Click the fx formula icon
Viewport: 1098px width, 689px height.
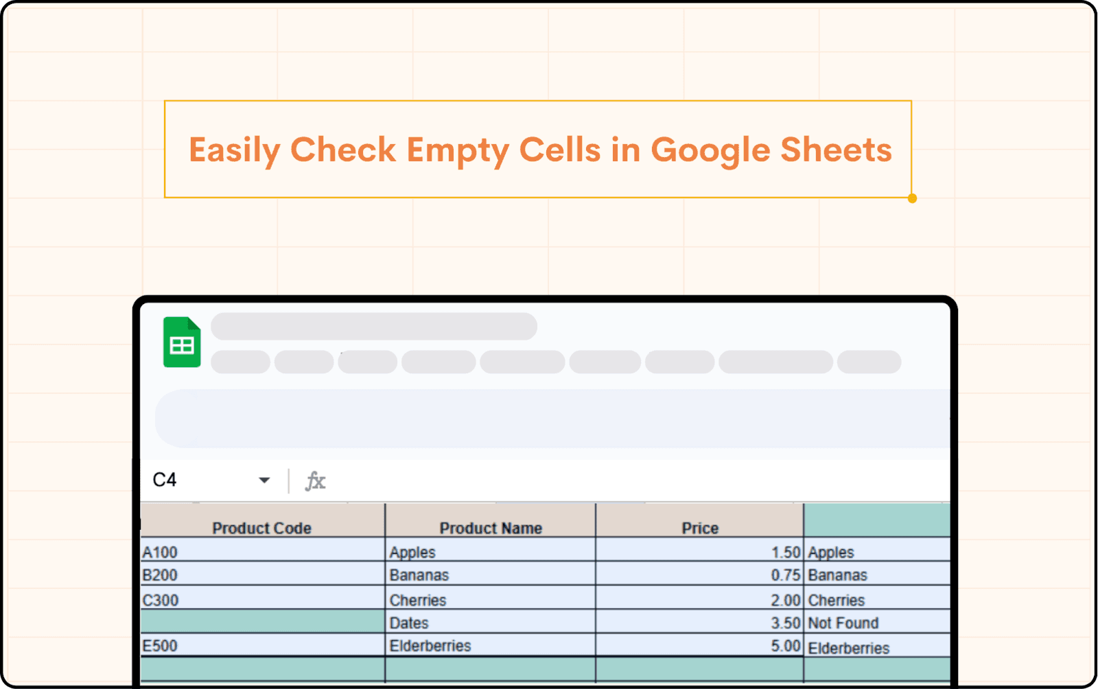315,480
